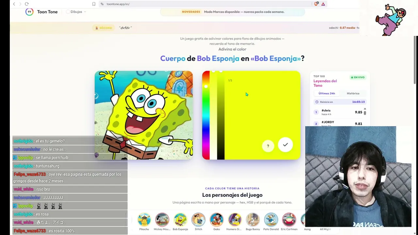The width and height of the screenshot is (418, 235).
Task: Reload the page with the refresh icon
Action: (27, 4)
